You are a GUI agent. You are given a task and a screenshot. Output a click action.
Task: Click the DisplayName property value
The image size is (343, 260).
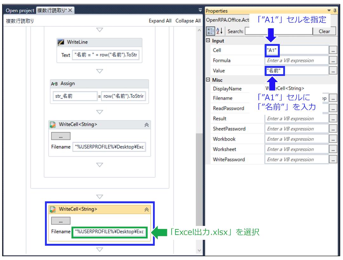[x=285, y=88]
